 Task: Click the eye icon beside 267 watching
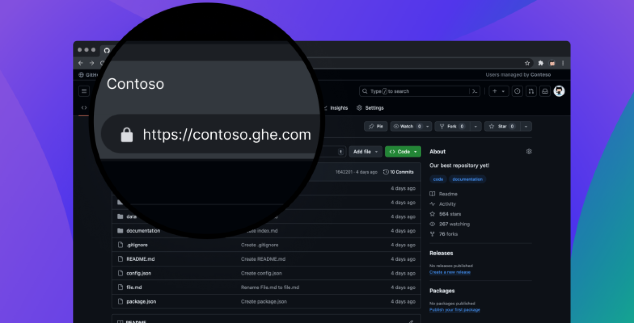pos(432,224)
